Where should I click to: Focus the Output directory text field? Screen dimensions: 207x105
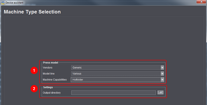pyautogui.click(x=114, y=93)
